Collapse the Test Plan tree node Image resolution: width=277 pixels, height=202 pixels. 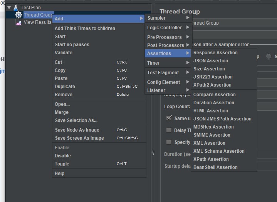point(9,7)
